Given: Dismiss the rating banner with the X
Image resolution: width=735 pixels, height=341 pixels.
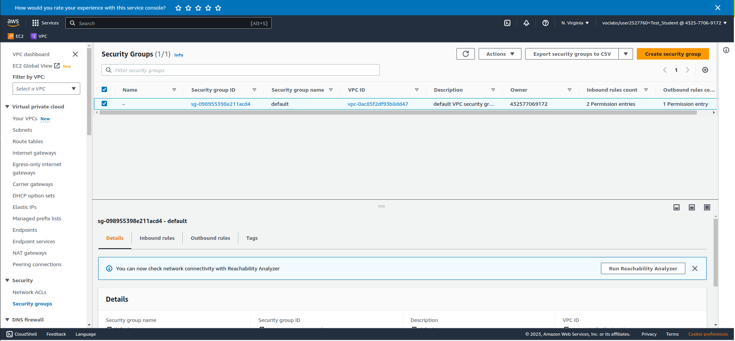Looking at the screenshot, I should [718, 8].
